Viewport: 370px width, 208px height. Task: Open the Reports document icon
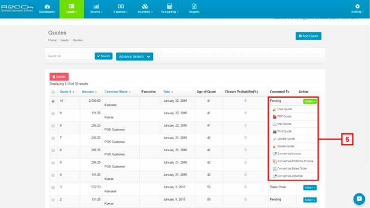(x=194, y=9)
